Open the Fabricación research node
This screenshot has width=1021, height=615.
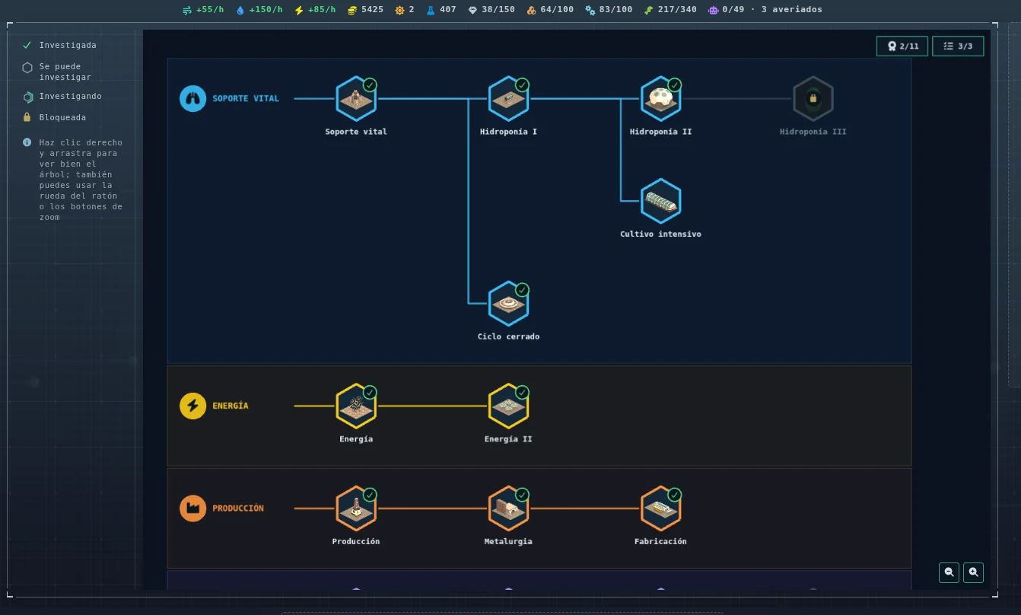(660, 508)
